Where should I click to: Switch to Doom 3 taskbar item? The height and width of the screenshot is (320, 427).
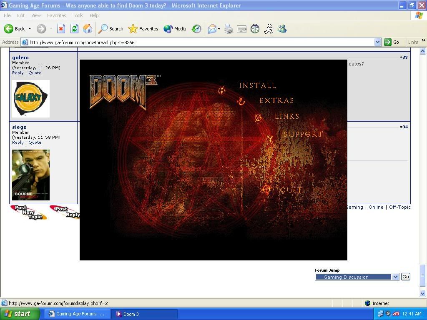click(144, 314)
